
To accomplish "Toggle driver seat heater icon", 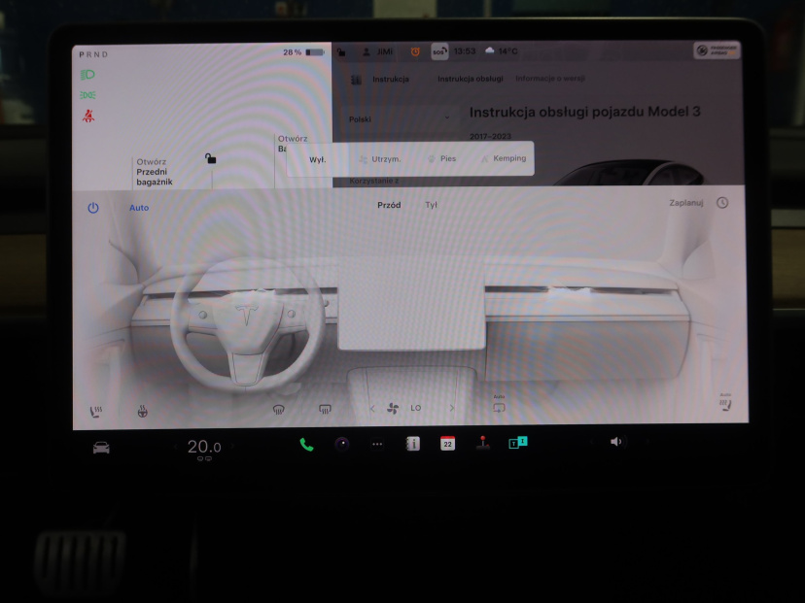I will [x=95, y=412].
